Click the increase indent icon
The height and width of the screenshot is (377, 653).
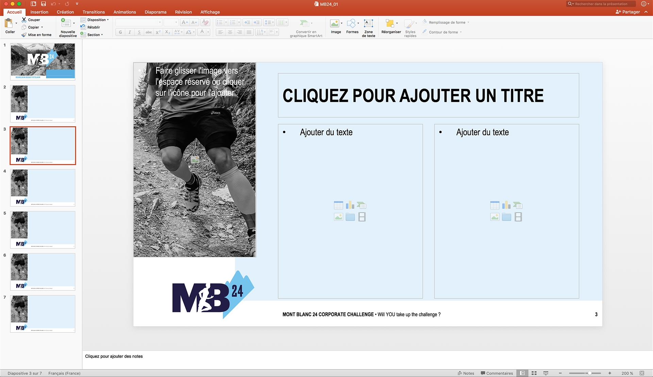(257, 22)
